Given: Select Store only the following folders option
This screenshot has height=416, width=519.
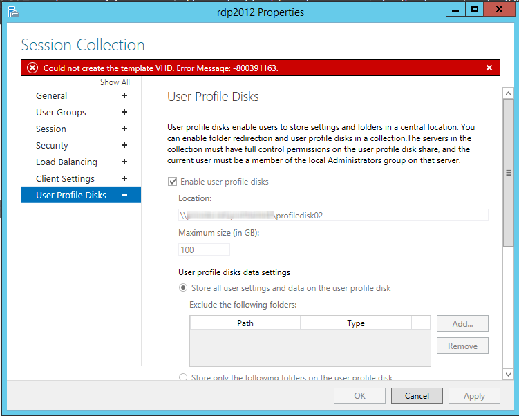Looking at the screenshot, I should coord(183,378).
